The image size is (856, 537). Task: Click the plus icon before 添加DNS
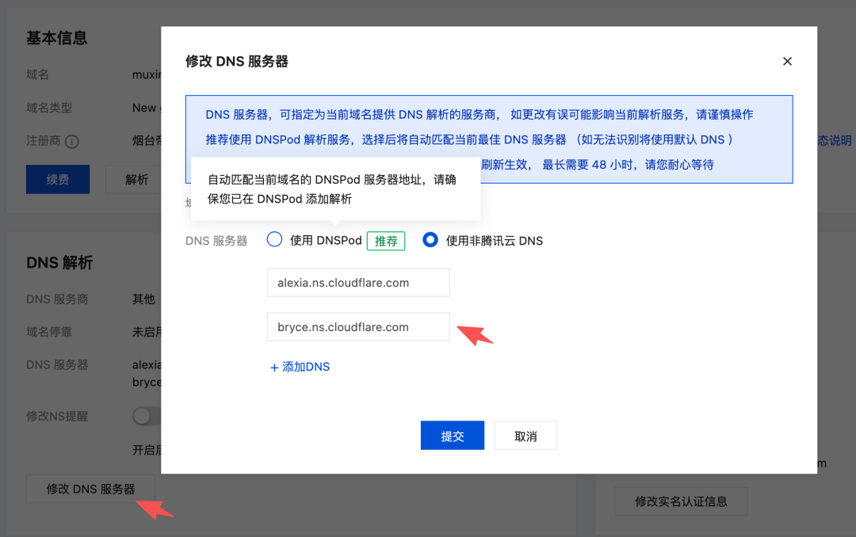(x=275, y=367)
